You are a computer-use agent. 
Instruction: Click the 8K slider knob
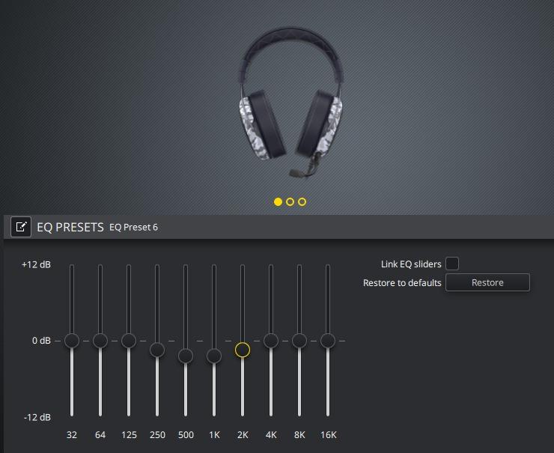click(x=299, y=341)
